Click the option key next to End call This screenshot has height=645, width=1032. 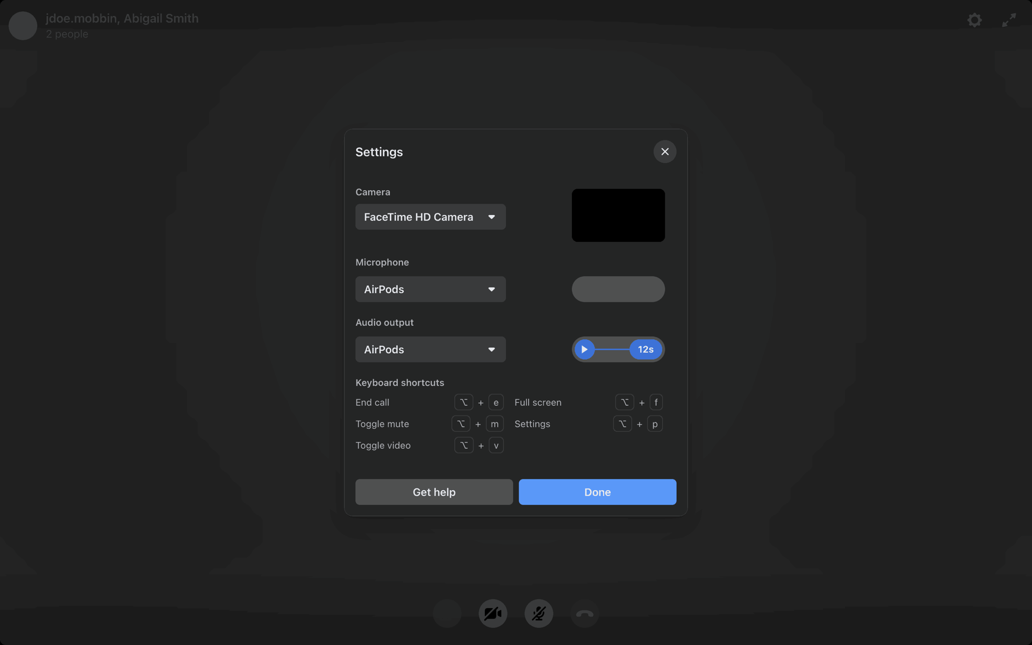pos(464,402)
